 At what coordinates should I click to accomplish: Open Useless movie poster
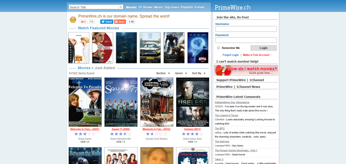coord(193,102)
